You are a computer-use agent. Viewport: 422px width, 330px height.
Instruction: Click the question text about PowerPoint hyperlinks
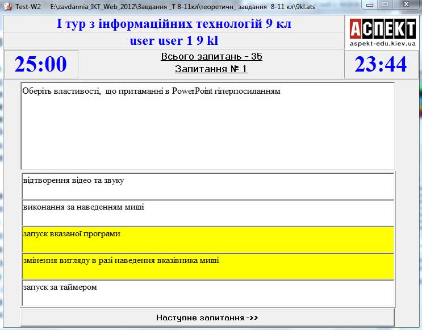pos(151,91)
